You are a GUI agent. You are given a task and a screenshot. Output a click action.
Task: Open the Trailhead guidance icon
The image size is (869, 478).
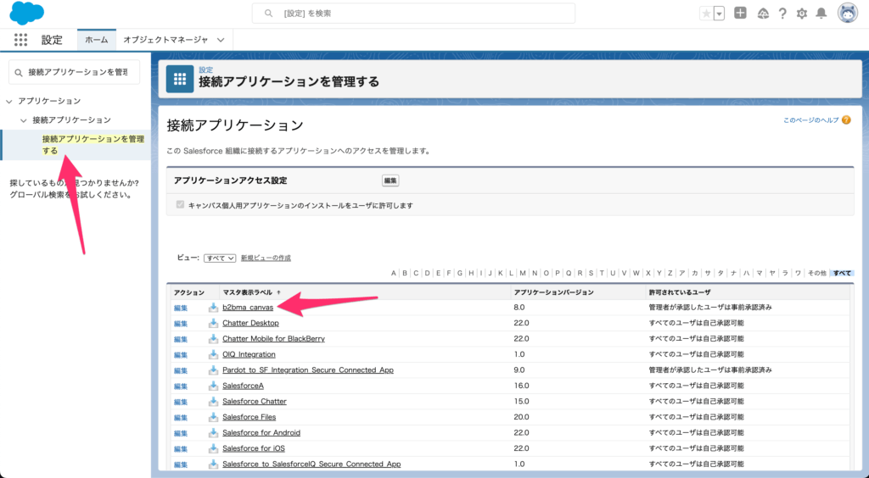pyautogui.click(x=762, y=14)
